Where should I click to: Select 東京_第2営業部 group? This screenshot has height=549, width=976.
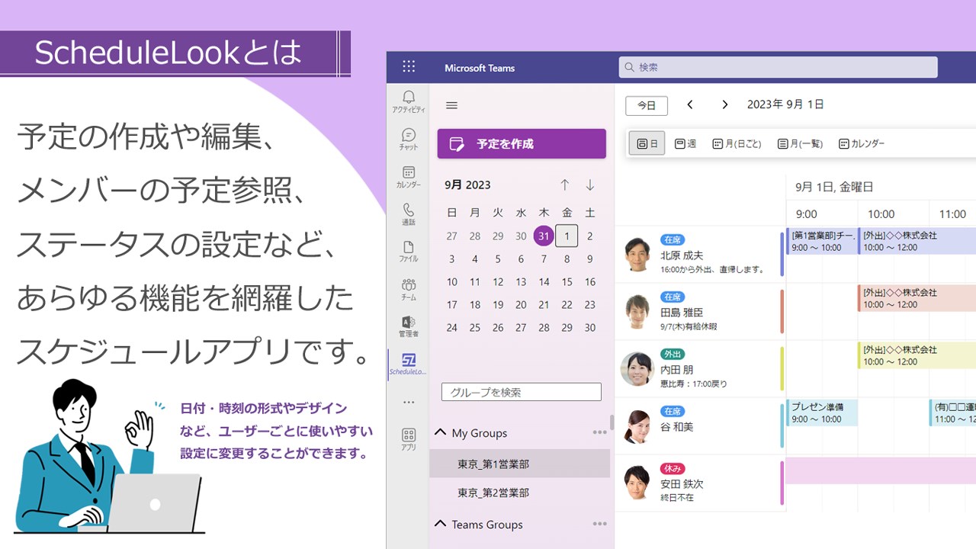click(x=520, y=493)
